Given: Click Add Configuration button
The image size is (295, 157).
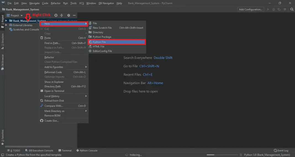Looking at the screenshot, I should (251, 9).
